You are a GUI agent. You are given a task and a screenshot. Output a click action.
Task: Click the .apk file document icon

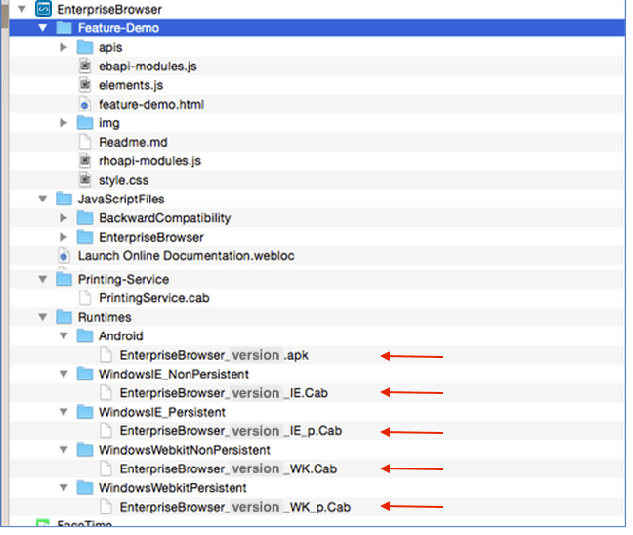pyautogui.click(x=105, y=354)
